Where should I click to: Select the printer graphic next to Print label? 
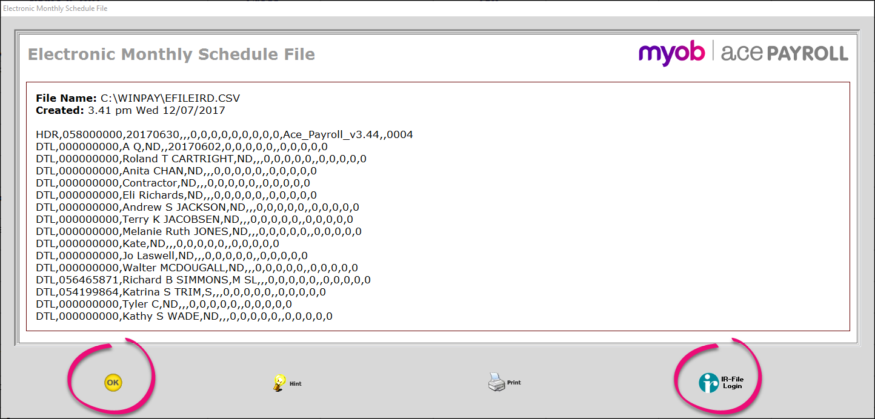[496, 381]
